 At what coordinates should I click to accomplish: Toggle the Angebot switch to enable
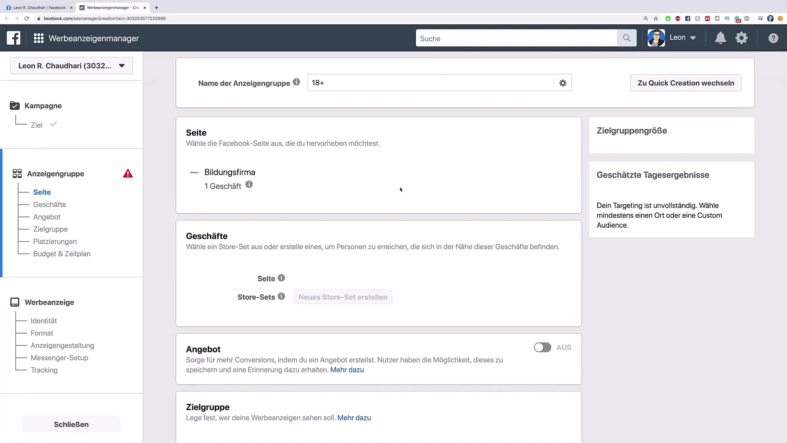[x=542, y=347]
